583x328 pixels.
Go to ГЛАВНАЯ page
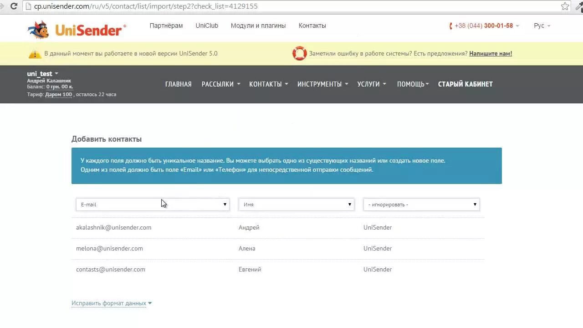[x=179, y=84]
